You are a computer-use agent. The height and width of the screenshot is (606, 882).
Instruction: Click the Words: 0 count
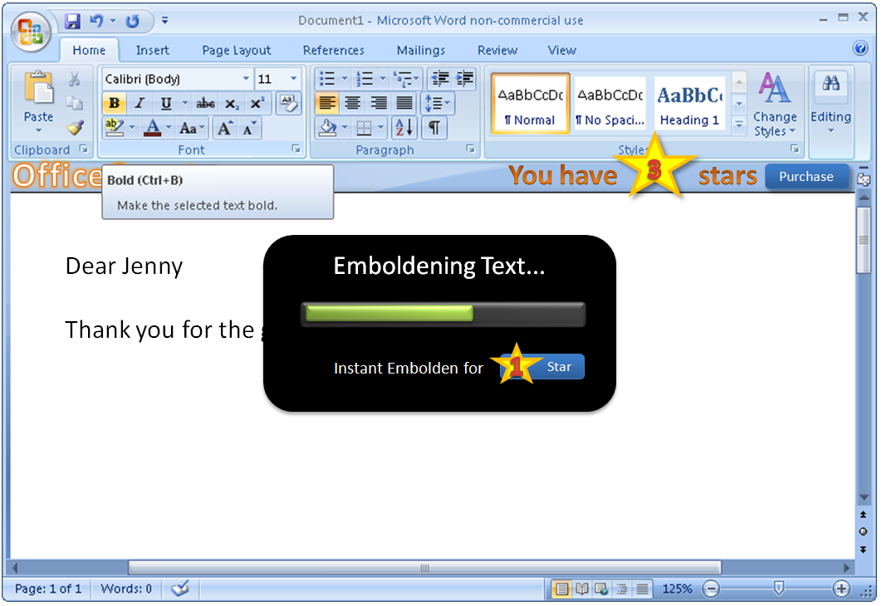click(x=126, y=589)
